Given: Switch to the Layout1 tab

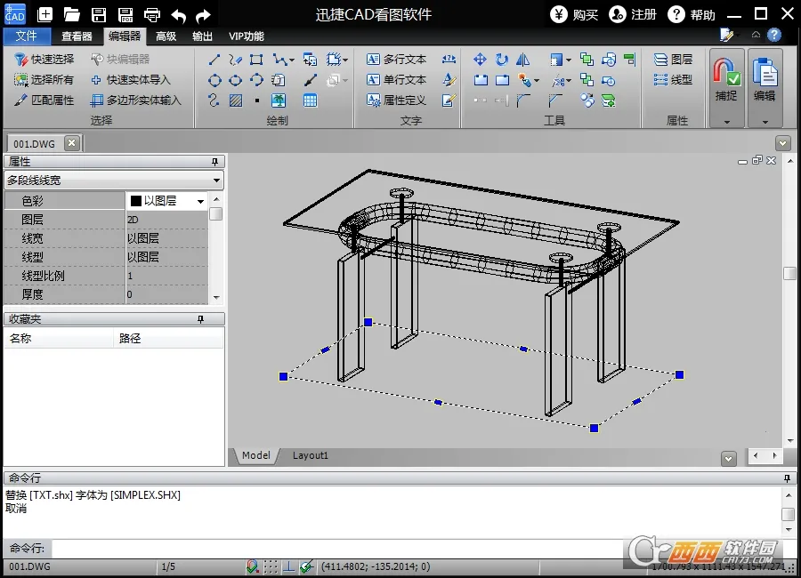Looking at the screenshot, I should pyautogui.click(x=310, y=455).
